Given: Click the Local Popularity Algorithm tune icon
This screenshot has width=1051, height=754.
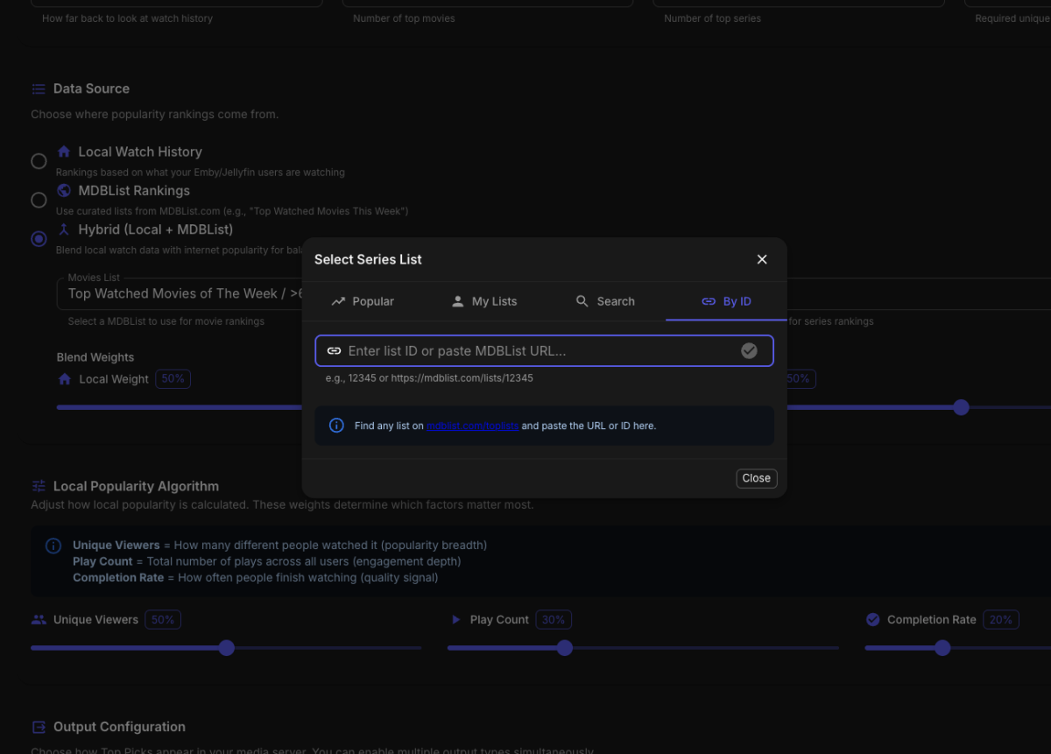Looking at the screenshot, I should click(x=39, y=486).
